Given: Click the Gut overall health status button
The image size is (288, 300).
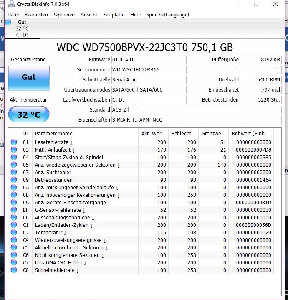Looking at the screenshot, I should [x=29, y=78].
